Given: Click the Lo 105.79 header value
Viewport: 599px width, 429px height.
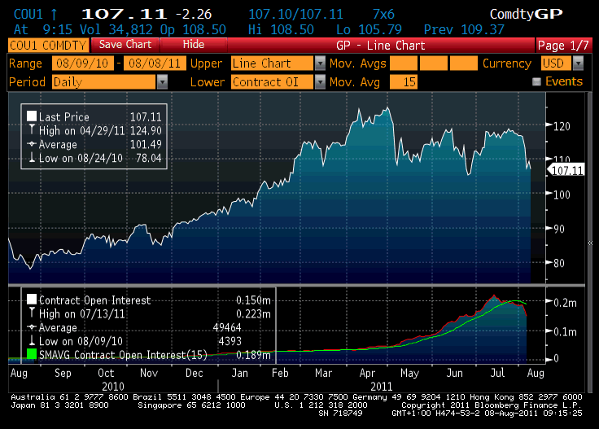Looking at the screenshot, I should [x=369, y=29].
